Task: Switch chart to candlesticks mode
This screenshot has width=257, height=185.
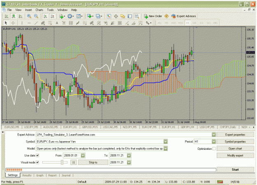Action: pyautogui.click(x=13, y=16)
